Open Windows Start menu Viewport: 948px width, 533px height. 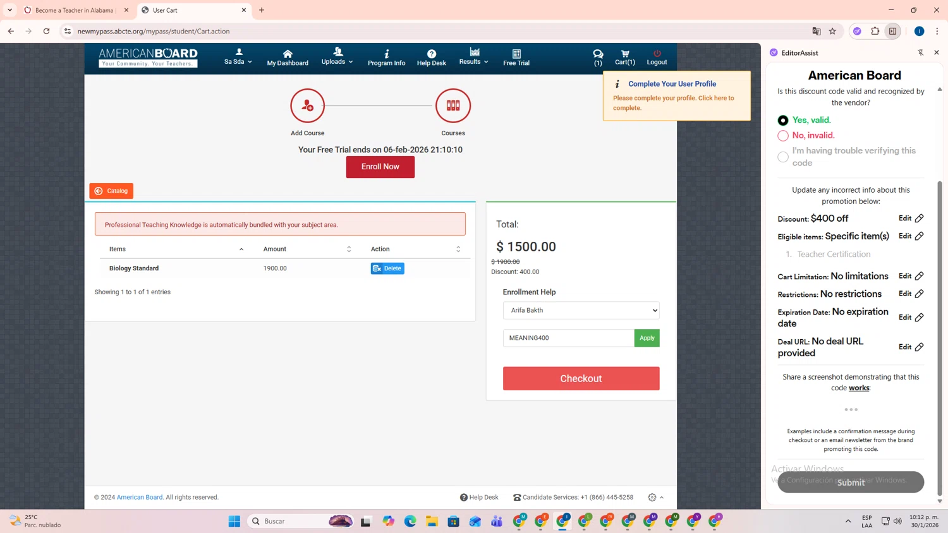click(x=234, y=521)
